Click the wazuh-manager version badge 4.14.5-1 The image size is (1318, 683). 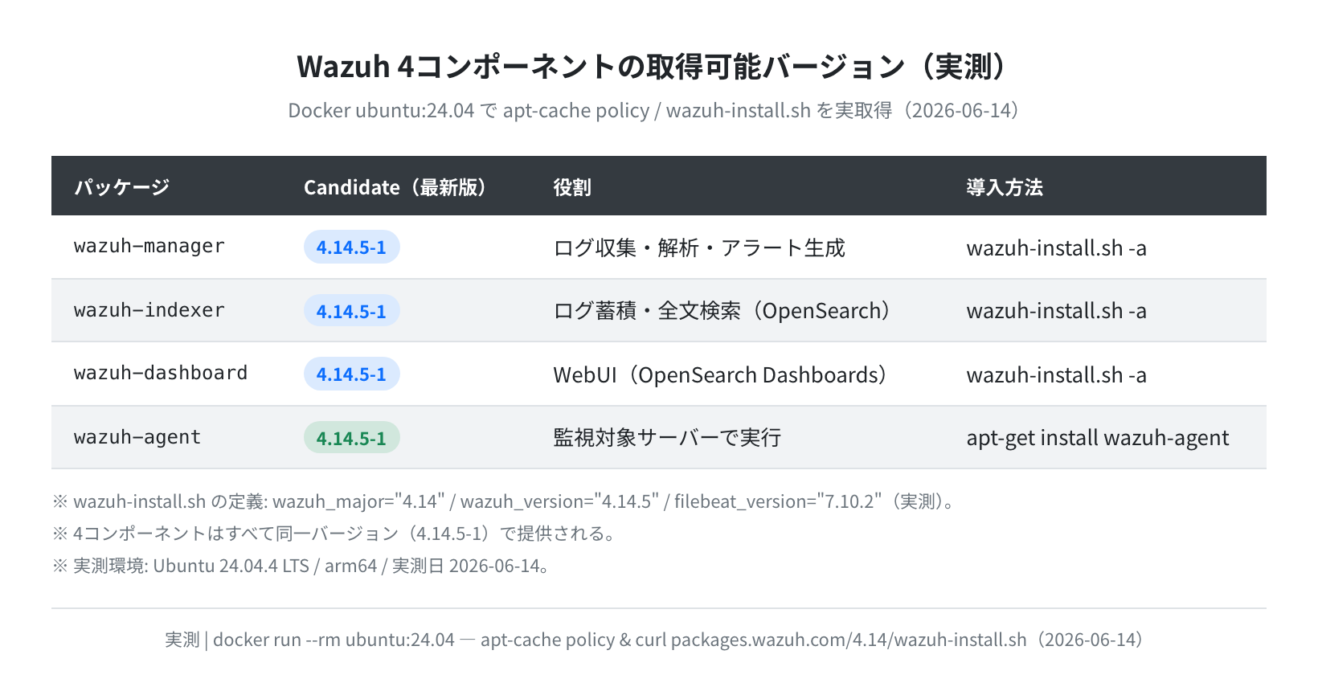[351, 247]
